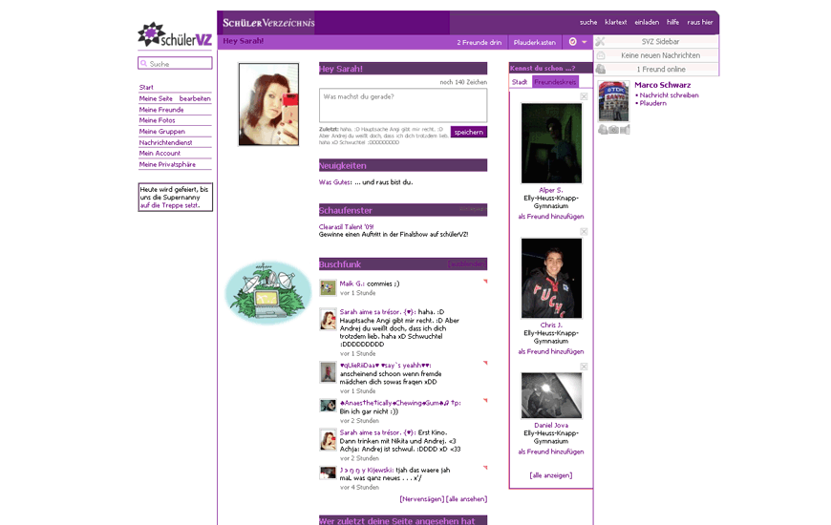
Task: Click the red flag beside the AnaesTheTicallyChewingGum post
Action: point(485,401)
